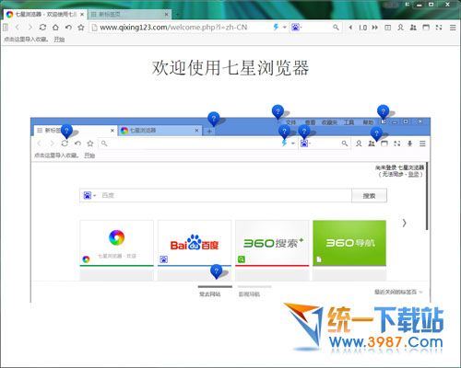Viewport: 461px width, 368px height.
Task: Go to the home page icon
Action: 55,28
